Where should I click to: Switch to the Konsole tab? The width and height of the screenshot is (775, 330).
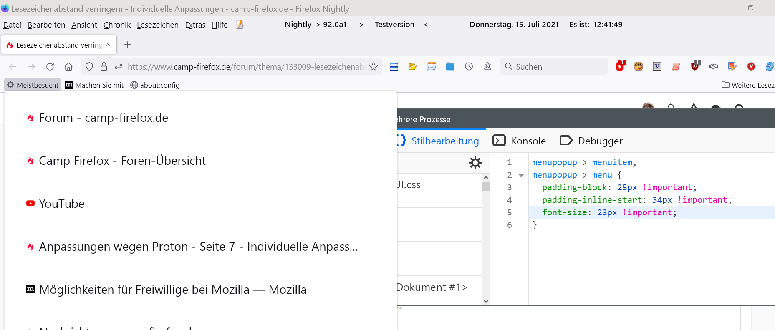[520, 141]
